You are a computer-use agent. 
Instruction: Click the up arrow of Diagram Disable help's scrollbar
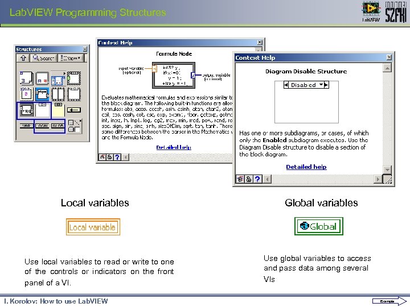click(387, 68)
